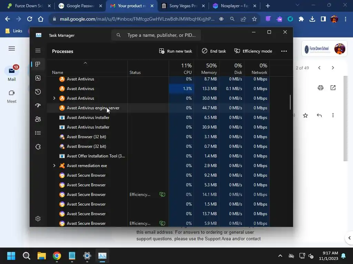Viewport: 353px width, 264px height.
Task: Click Run new task button
Action: [175, 51]
